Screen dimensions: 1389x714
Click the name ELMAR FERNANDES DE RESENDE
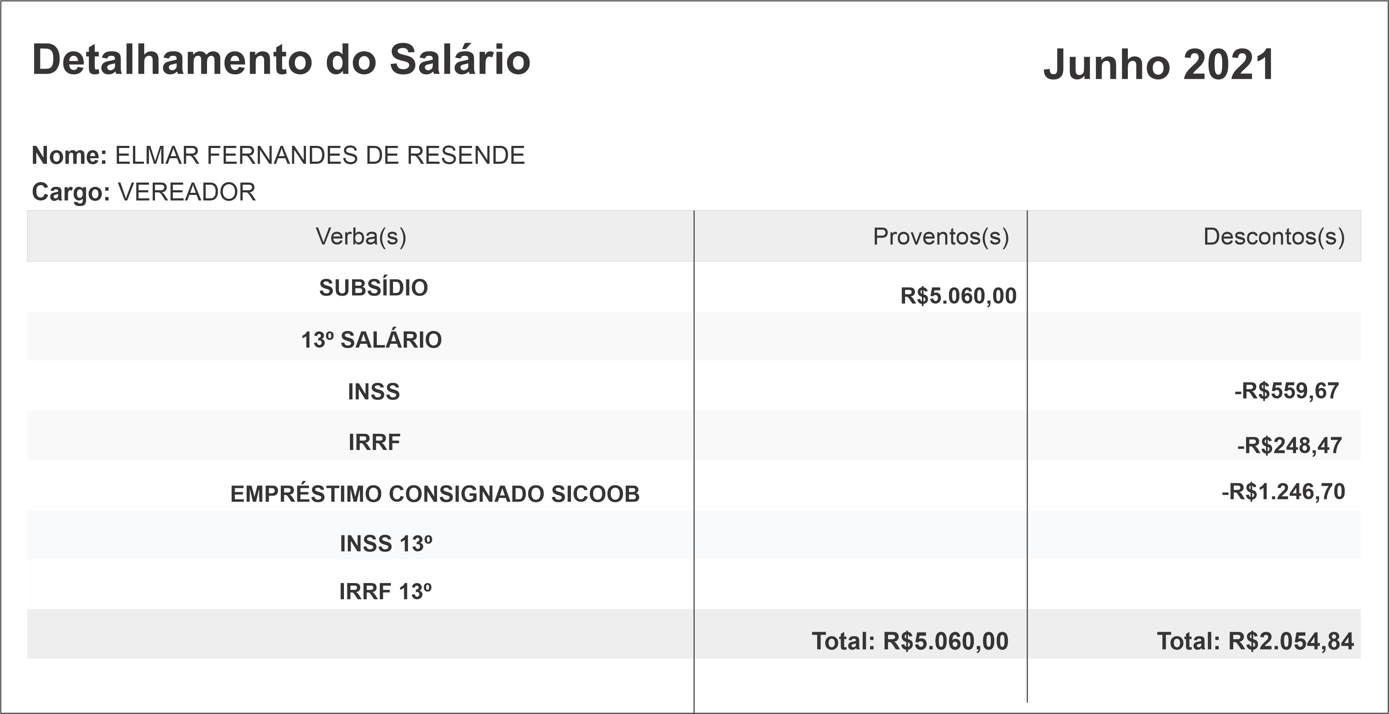[x=320, y=156]
